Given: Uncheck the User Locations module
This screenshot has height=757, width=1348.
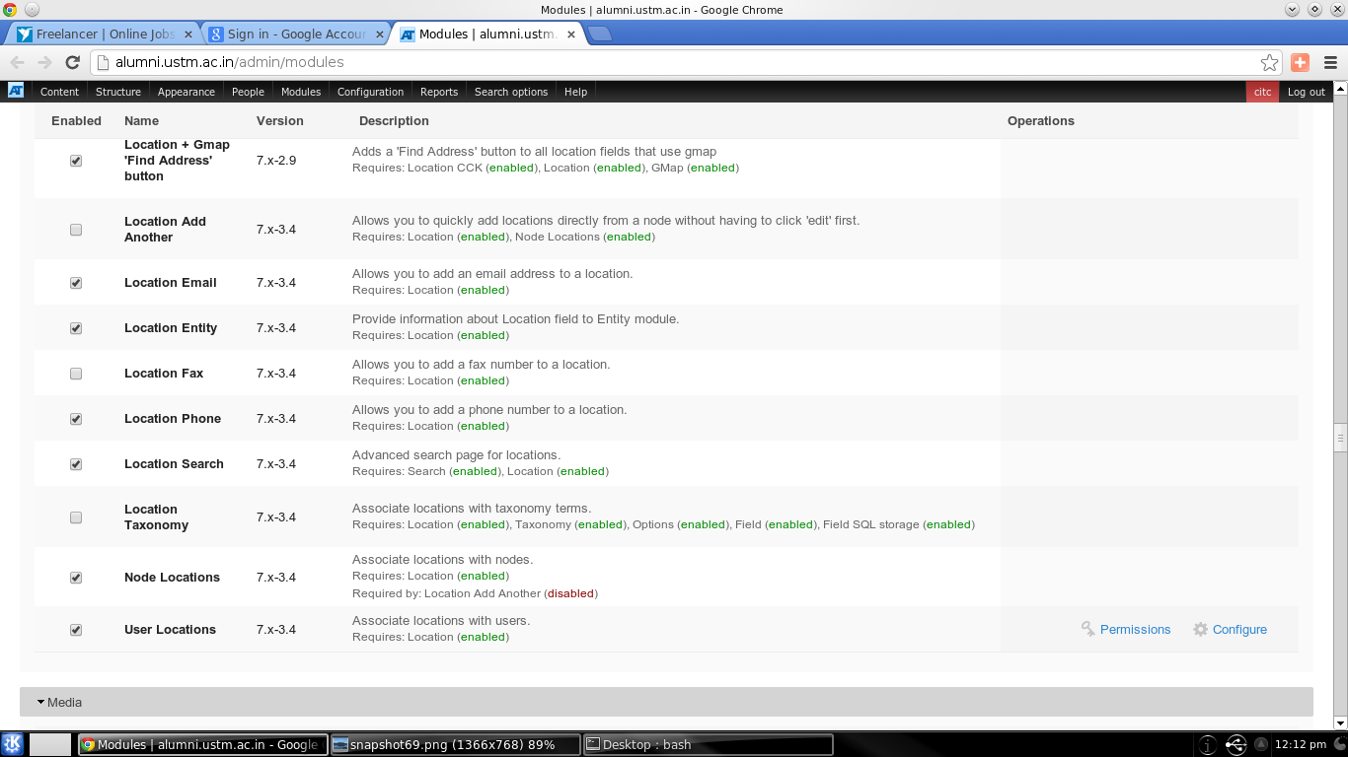Looking at the screenshot, I should 76,630.
